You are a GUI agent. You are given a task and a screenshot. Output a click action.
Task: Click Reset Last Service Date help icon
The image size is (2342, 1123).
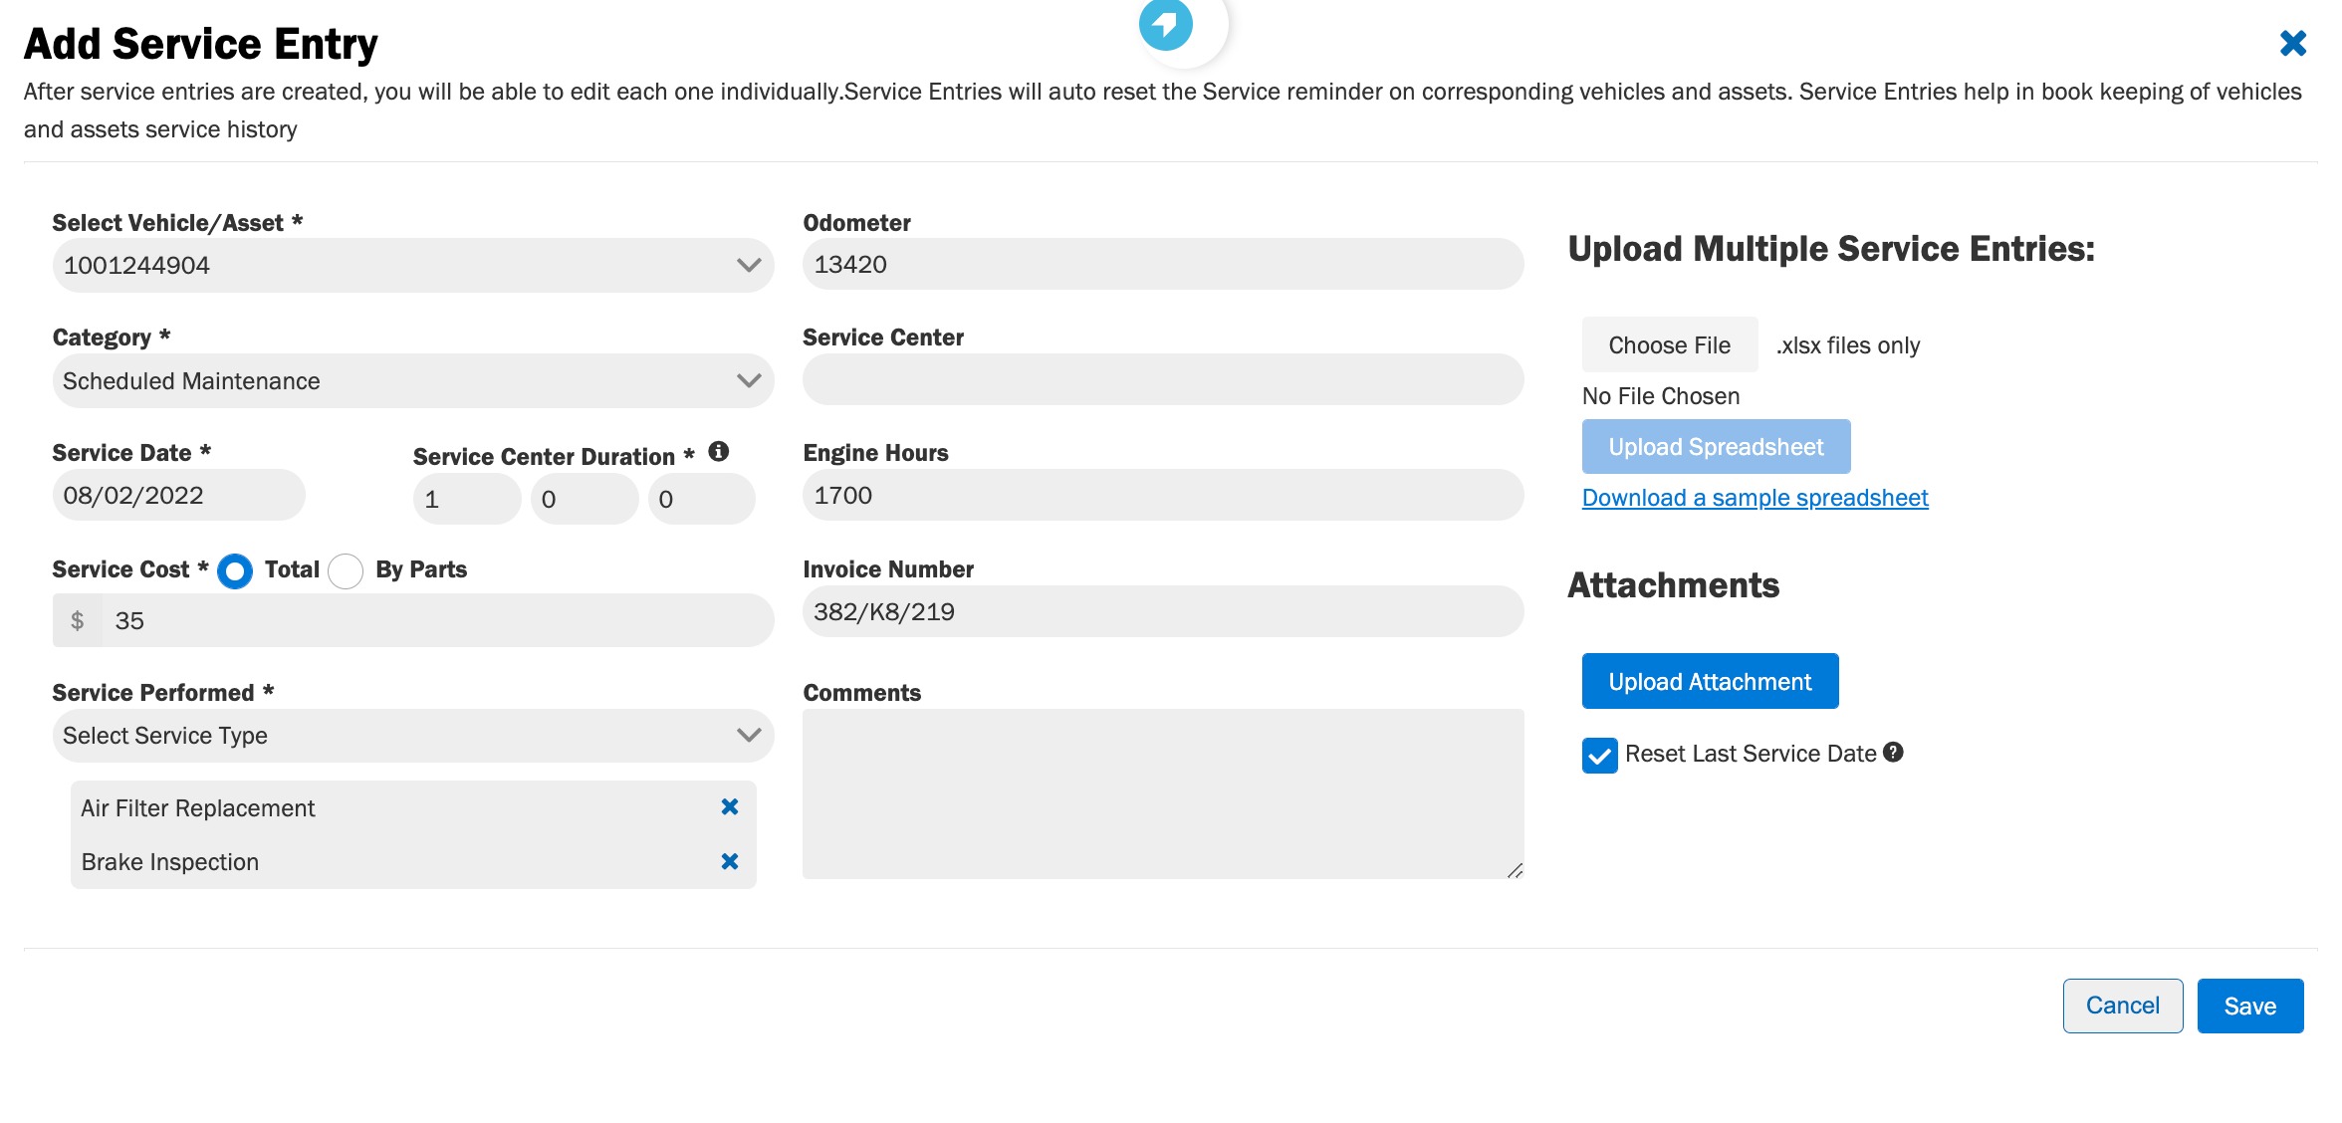[1893, 753]
